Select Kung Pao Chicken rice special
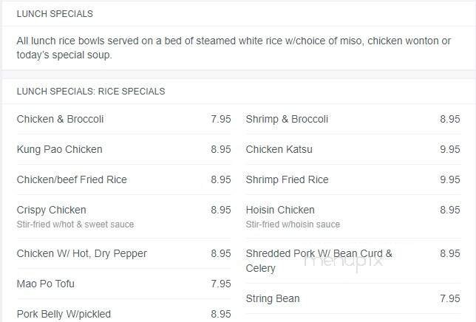This screenshot has height=322, width=476. (x=59, y=149)
